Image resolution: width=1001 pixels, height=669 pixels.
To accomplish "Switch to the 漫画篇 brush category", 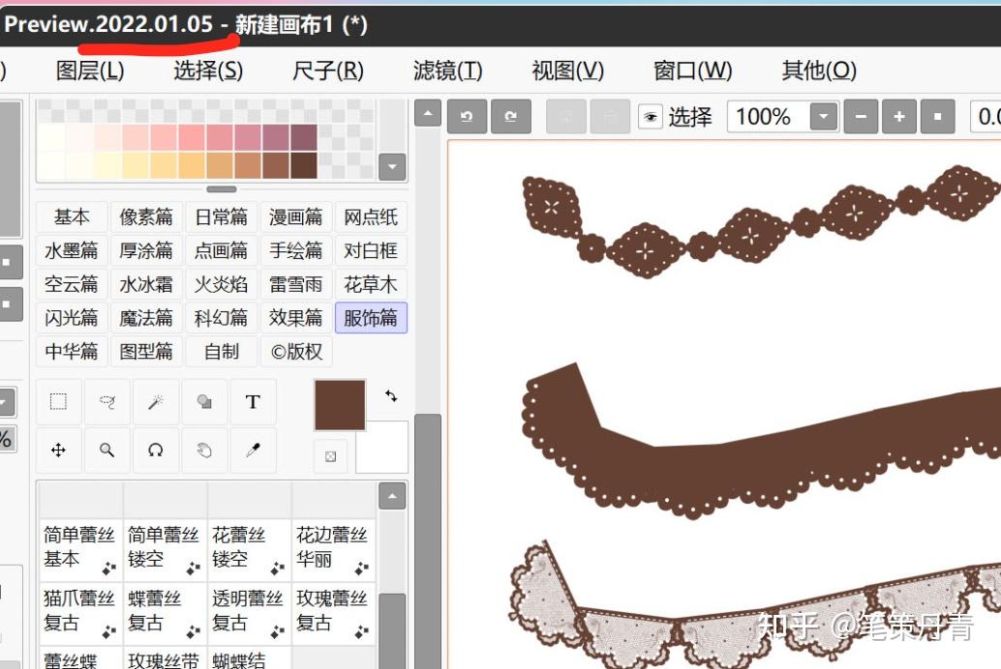I will [295, 218].
